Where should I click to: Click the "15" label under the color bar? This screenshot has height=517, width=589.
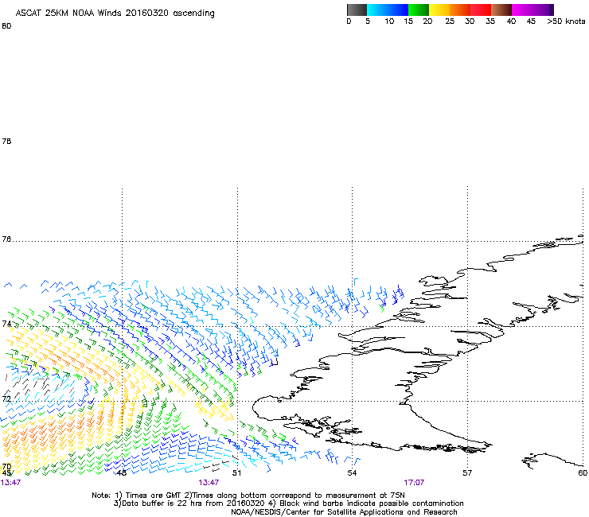408,21
